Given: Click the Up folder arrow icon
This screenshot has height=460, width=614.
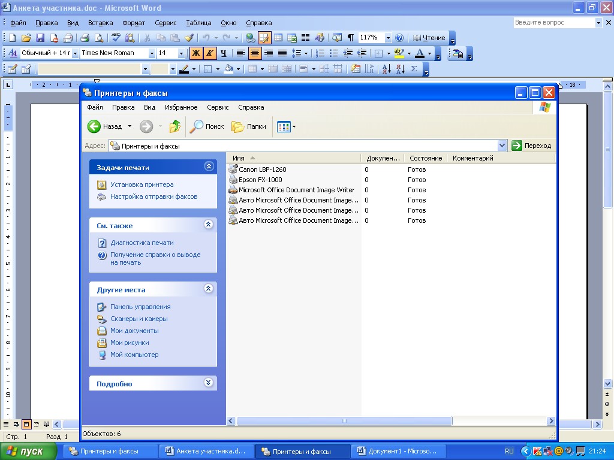Looking at the screenshot, I should click(175, 126).
